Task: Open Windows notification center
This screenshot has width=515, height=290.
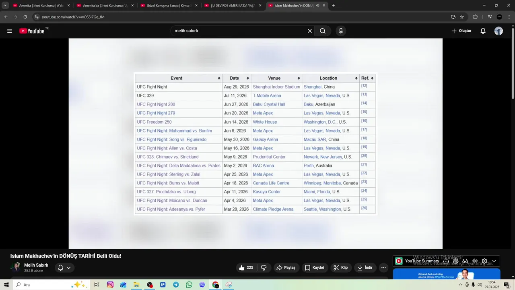Action: tap(507, 285)
